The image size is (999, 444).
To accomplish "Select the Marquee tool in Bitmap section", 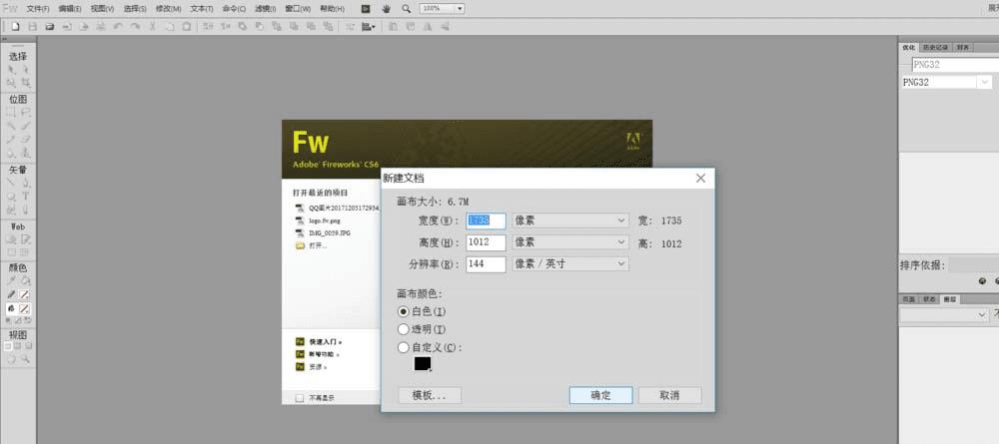I will [x=11, y=113].
